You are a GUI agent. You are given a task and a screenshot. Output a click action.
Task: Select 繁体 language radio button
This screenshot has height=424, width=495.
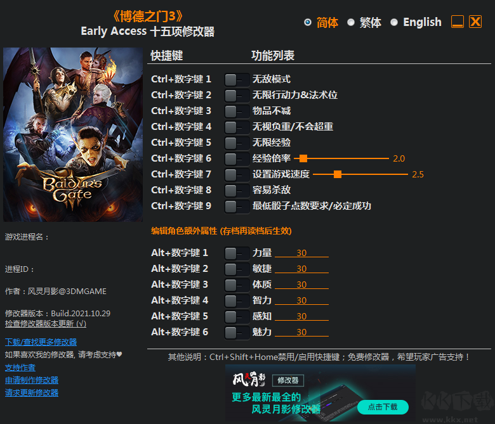351,22
